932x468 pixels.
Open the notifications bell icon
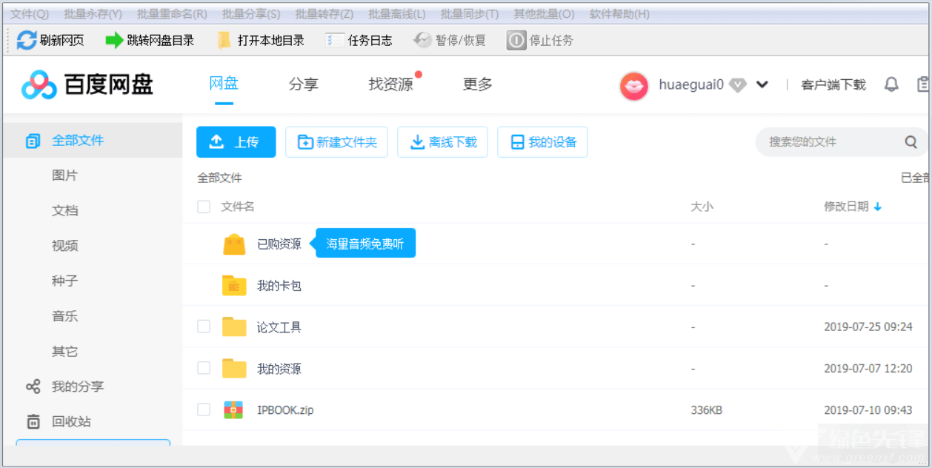[x=891, y=84]
